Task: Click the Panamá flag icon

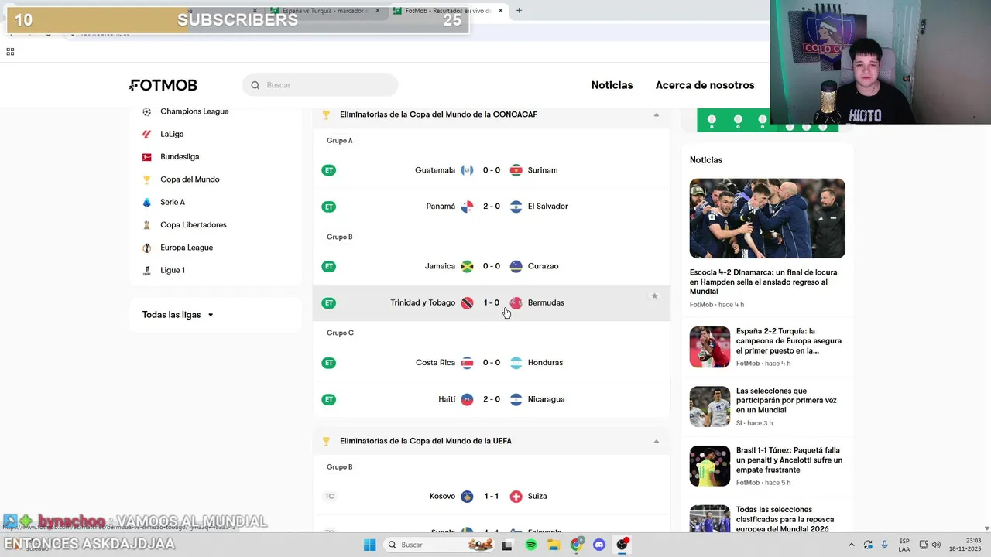Action: click(467, 207)
